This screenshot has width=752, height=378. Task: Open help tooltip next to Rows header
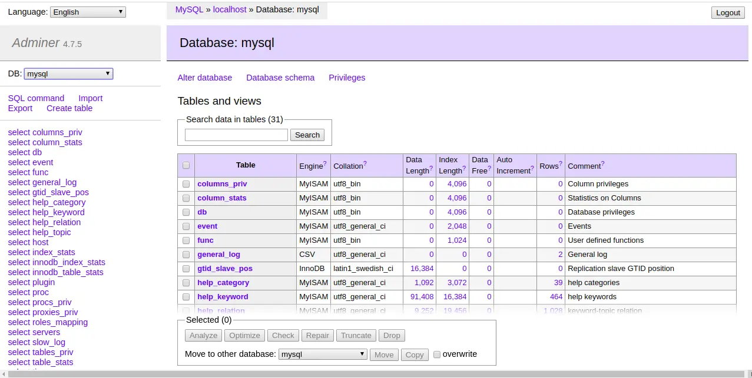(561, 164)
